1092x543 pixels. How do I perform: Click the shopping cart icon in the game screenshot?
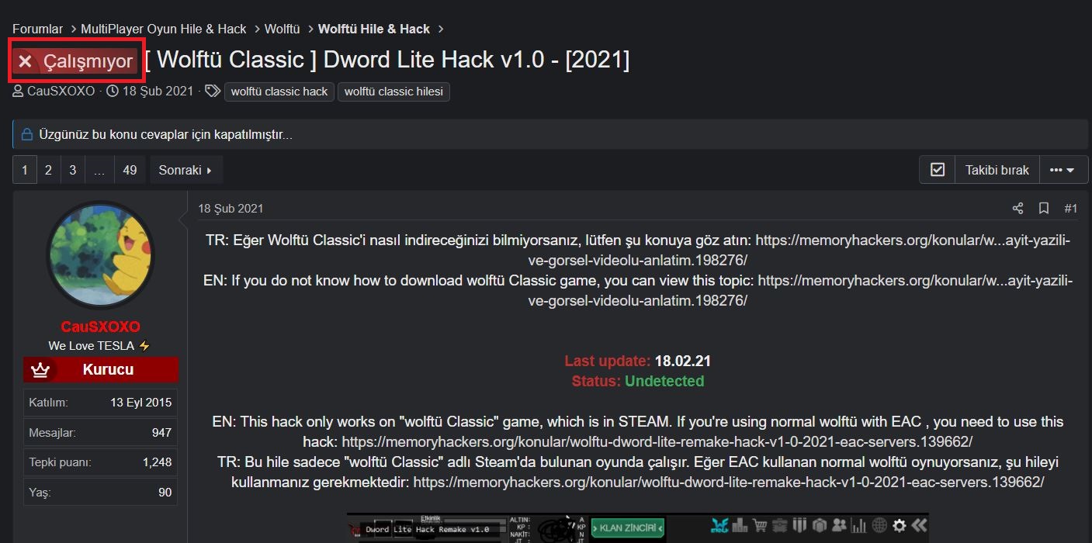(759, 526)
